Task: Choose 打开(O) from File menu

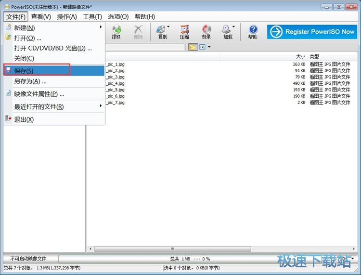Action: point(54,38)
